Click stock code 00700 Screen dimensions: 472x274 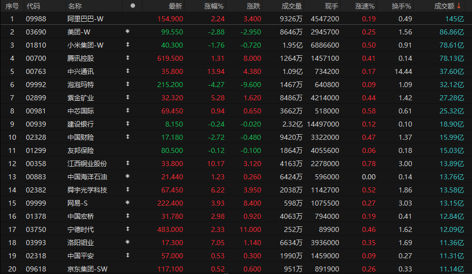pyautogui.click(x=36, y=58)
